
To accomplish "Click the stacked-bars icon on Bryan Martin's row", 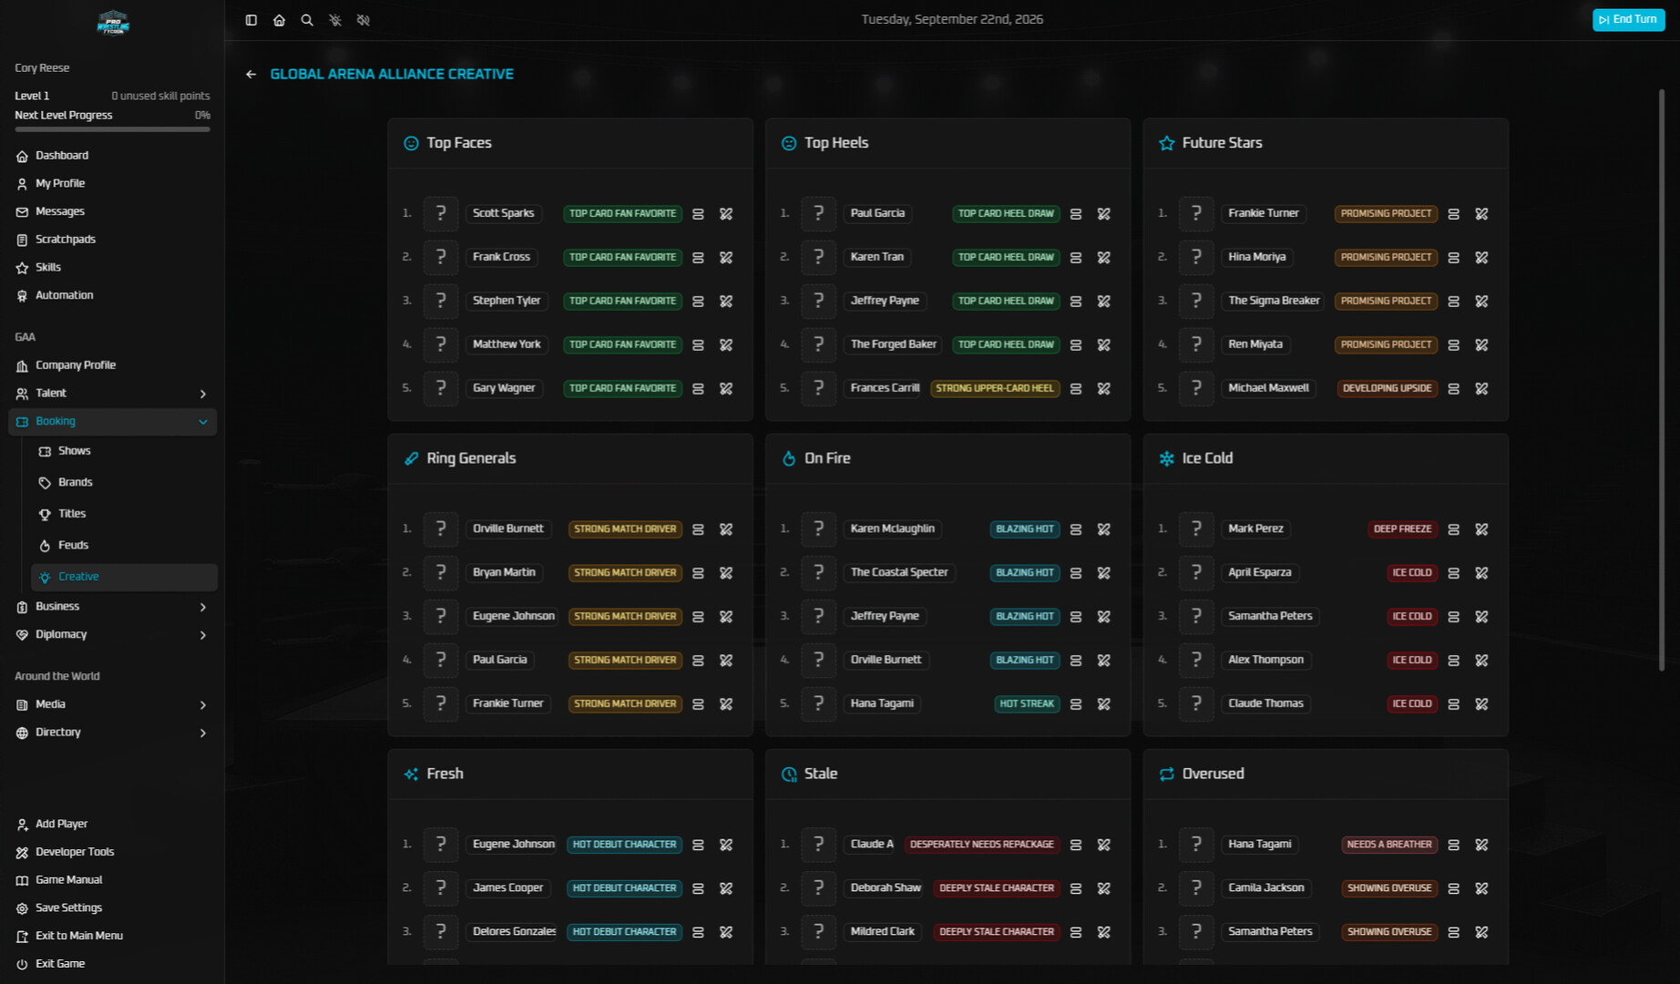I will [x=698, y=573].
